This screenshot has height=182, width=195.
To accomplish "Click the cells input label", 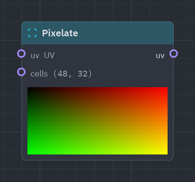I will pyautogui.click(x=39, y=74).
